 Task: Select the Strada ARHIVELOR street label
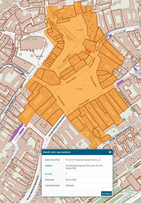point(90,130)
